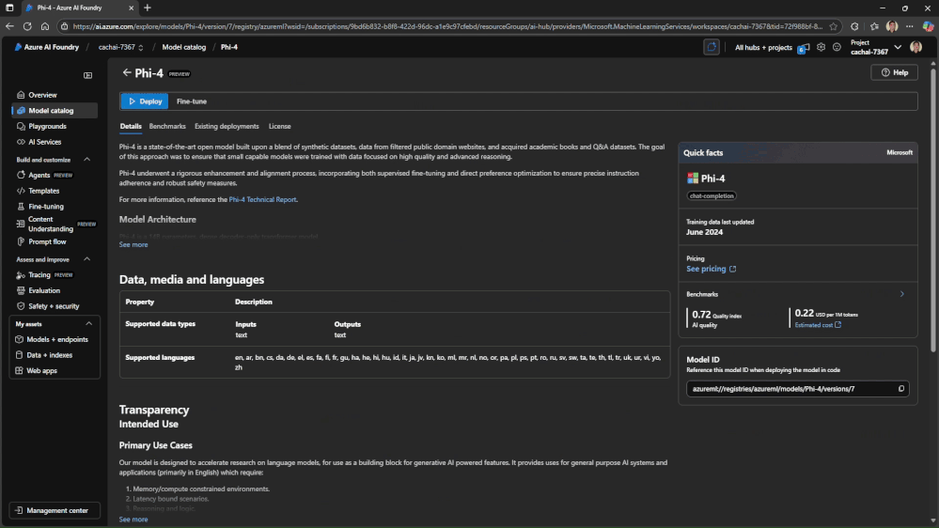The image size is (939, 528).
Task: Open the announcements megaphone icon
Action: (803, 47)
